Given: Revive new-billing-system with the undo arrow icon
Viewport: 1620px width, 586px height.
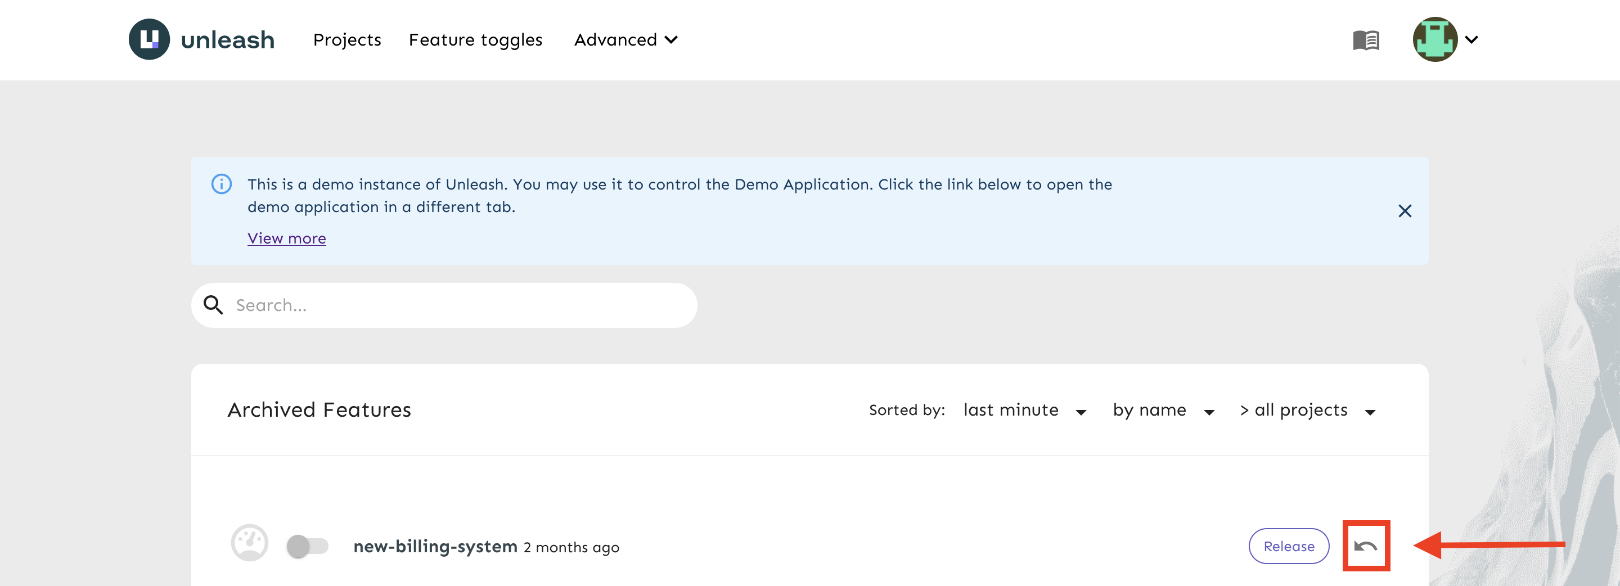Looking at the screenshot, I should coord(1365,546).
